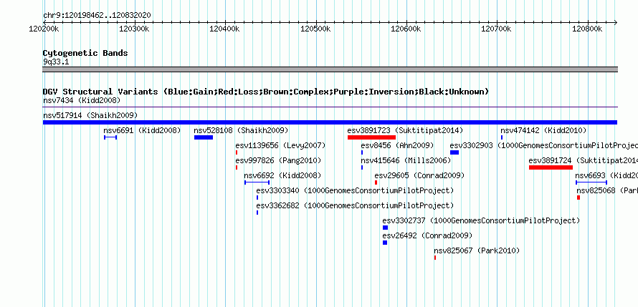The width and height of the screenshot is (638, 307).
Task: Click the 120700k ruler tick label
Action: click(x=497, y=29)
